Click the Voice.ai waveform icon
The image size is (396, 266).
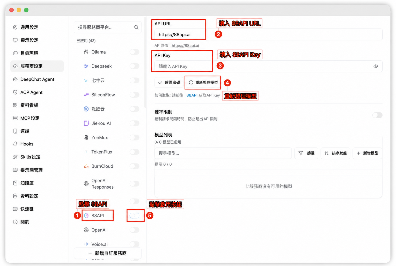[86, 244]
